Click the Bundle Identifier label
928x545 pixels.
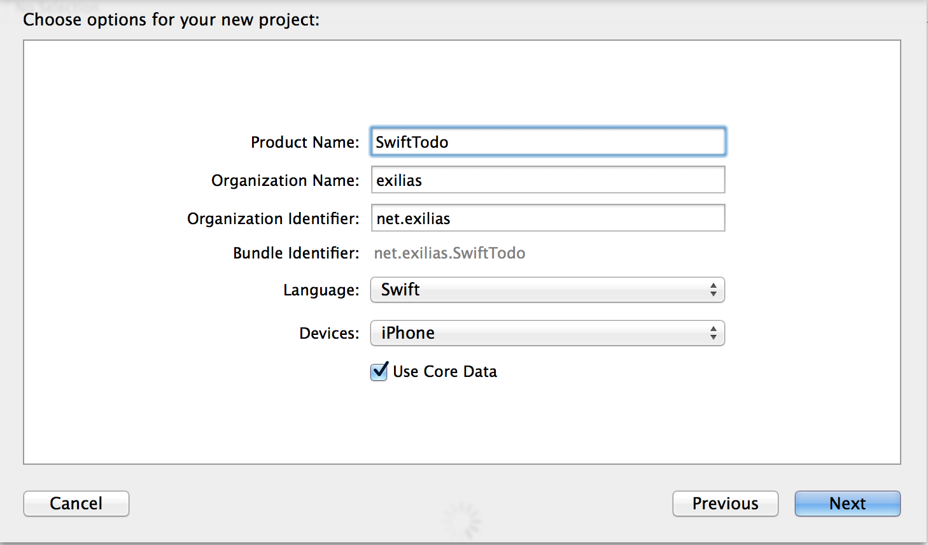[x=296, y=253]
